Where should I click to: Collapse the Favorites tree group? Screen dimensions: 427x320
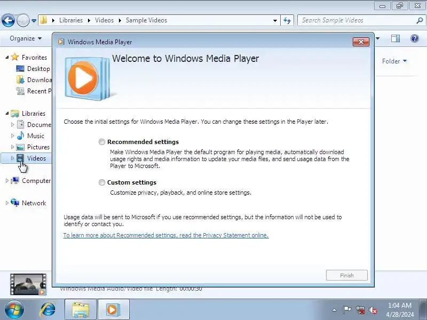tap(7, 58)
